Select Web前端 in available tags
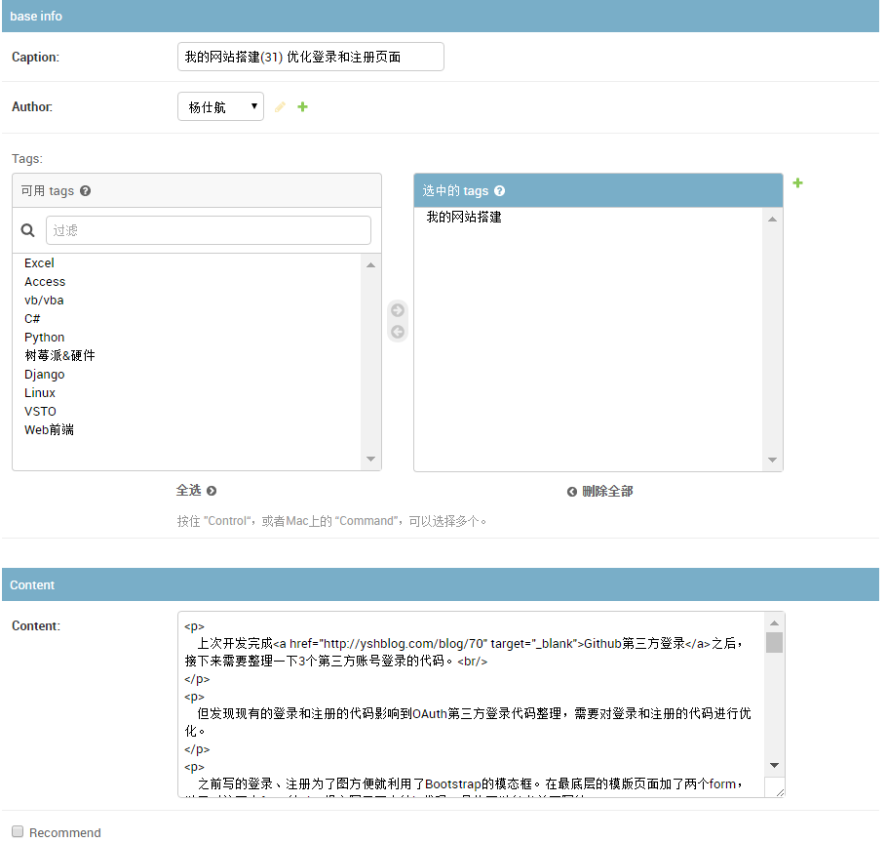The height and width of the screenshot is (843, 887). coord(49,429)
